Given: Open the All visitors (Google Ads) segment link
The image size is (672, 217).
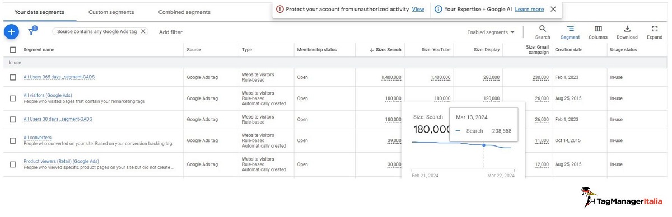Looking at the screenshot, I should (48, 96).
